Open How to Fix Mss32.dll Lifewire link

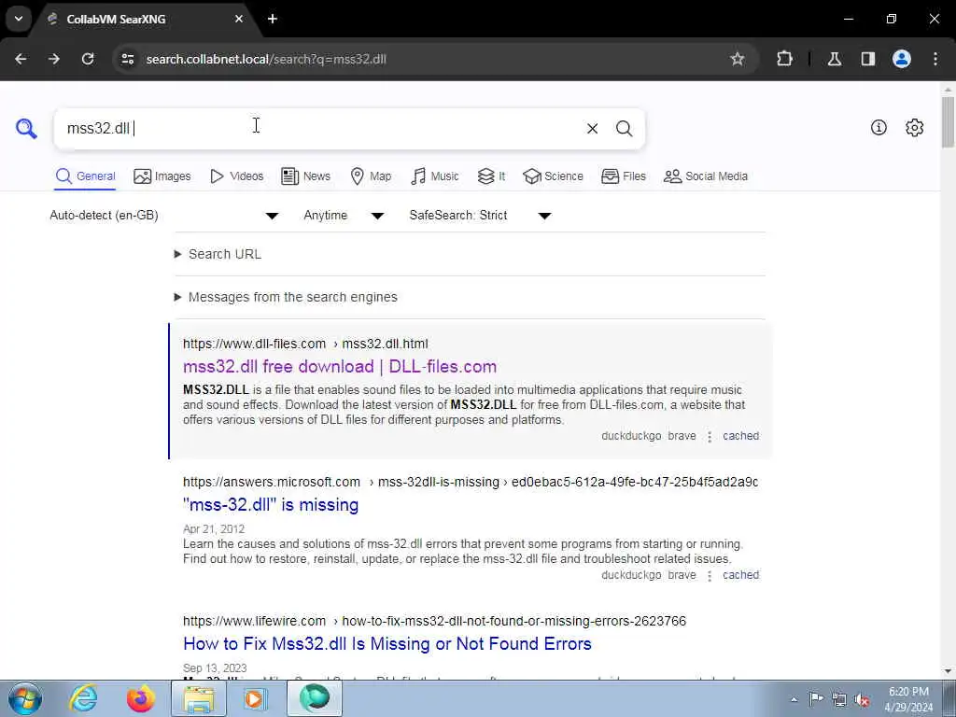387,644
